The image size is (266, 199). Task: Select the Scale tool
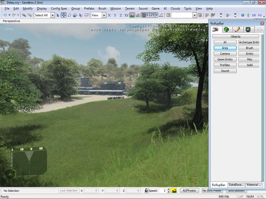point(75,15)
